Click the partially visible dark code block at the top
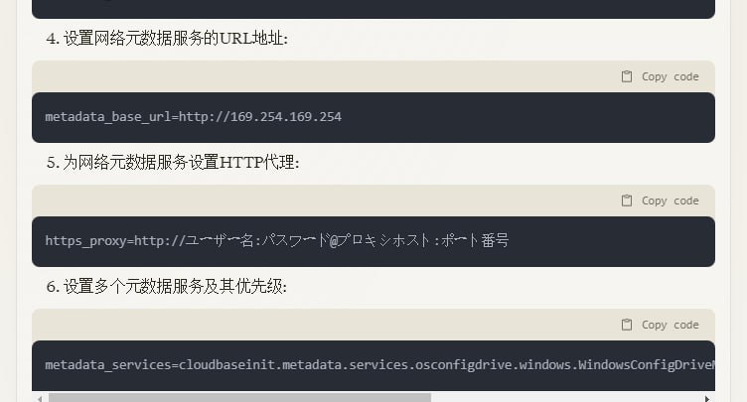This screenshot has height=402, width=747. pos(373,9)
